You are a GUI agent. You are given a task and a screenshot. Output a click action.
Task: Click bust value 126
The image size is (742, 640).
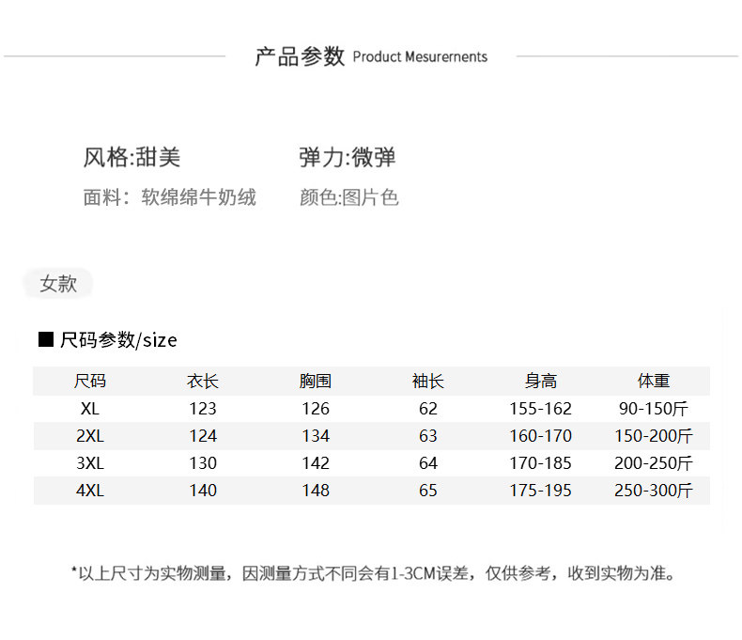(x=316, y=409)
